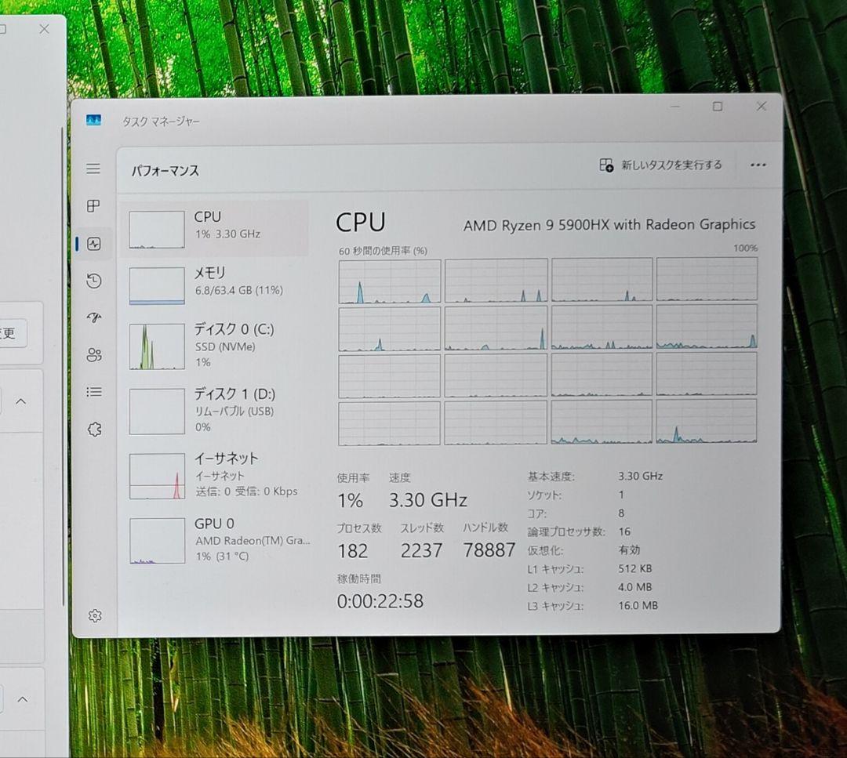Viewport: 847px width, 758px height.
Task: Click the bottom-right logical processor usage graph
Action: click(x=707, y=421)
